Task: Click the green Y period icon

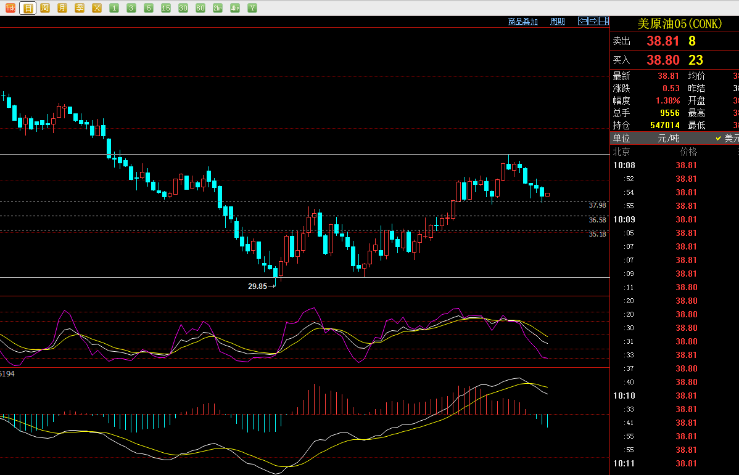Action: pos(252,8)
